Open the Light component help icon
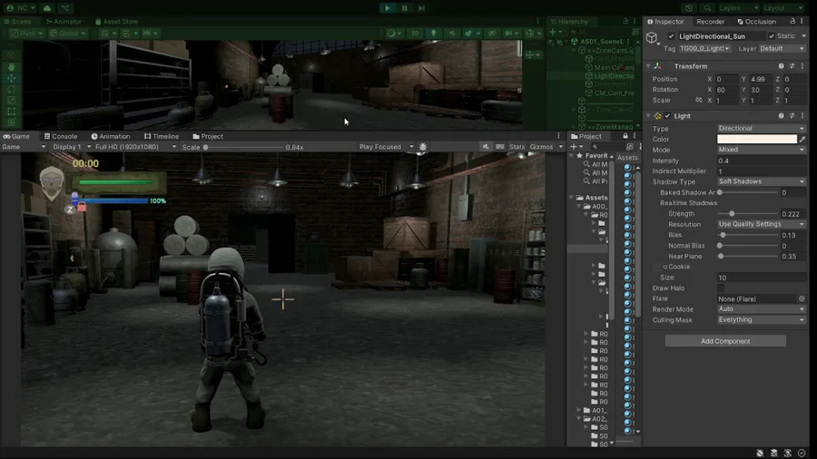 (781, 116)
